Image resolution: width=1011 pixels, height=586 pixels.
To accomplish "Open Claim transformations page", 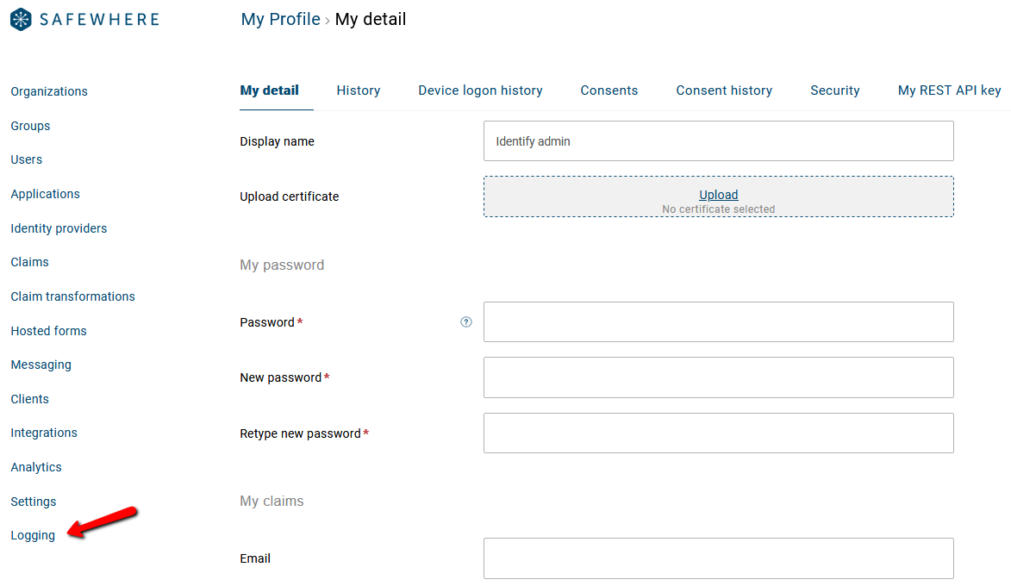I will (72, 296).
